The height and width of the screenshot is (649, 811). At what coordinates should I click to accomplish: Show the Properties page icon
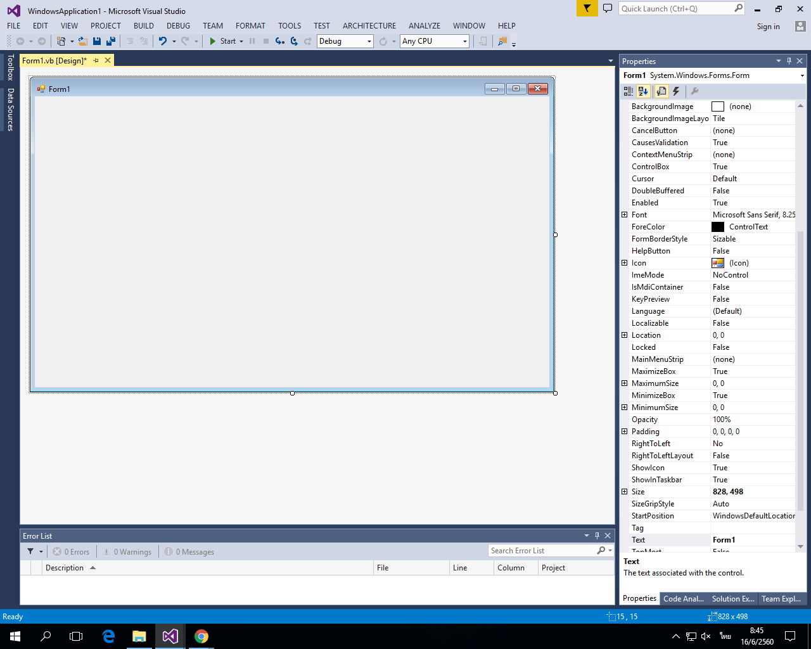point(661,91)
